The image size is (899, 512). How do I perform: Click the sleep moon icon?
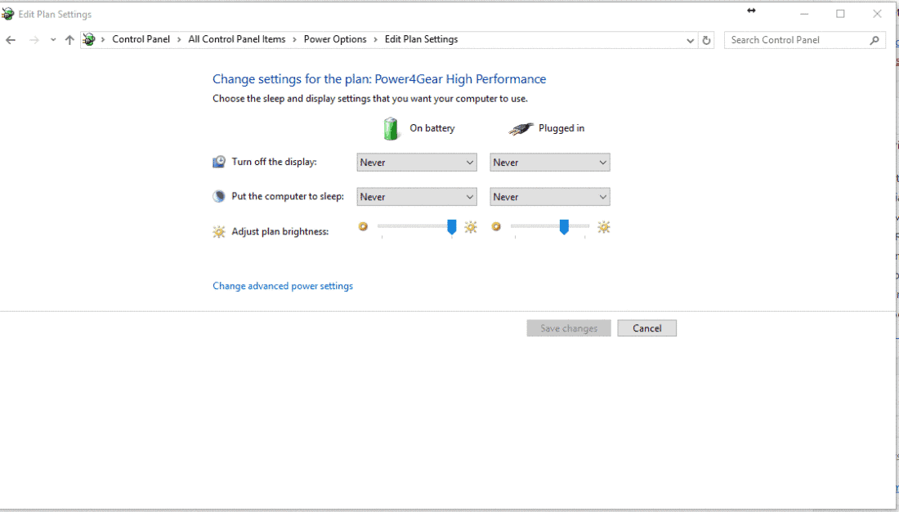[219, 197]
